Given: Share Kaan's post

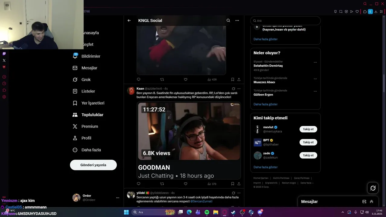Looking at the screenshot, I should tap(239, 184).
